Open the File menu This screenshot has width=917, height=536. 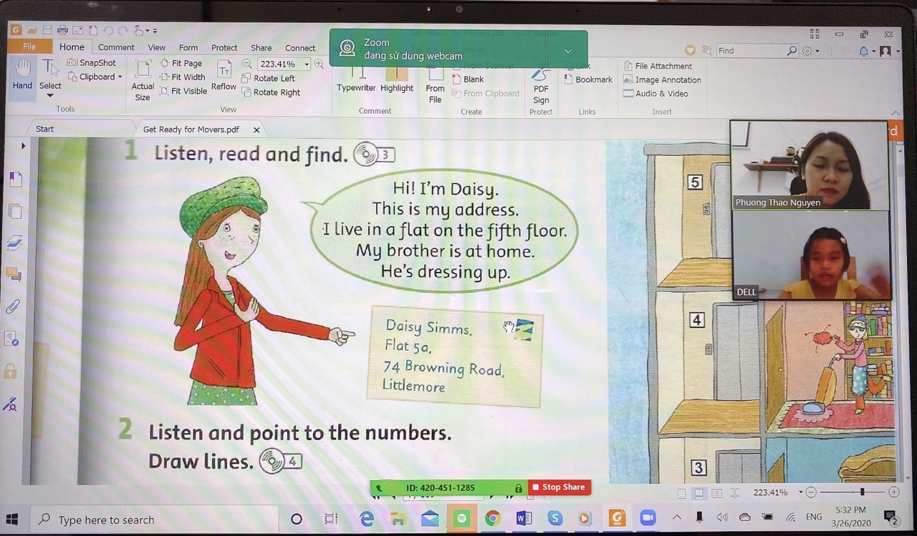[x=29, y=47]
